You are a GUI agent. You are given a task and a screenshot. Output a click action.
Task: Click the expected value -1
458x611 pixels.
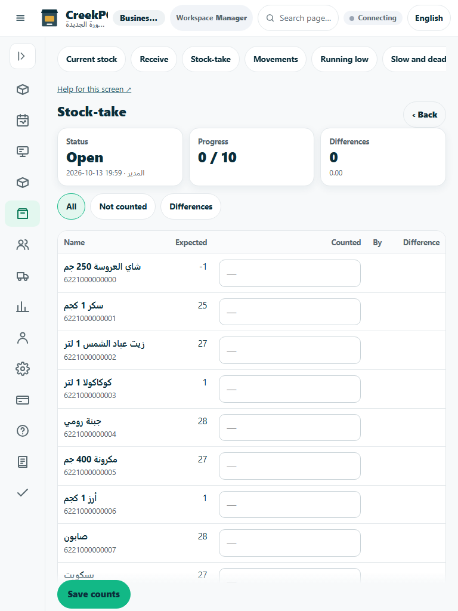point(203,267)
